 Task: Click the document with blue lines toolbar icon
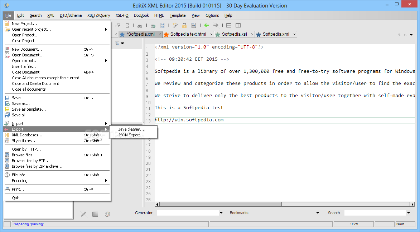pos(194,25)
